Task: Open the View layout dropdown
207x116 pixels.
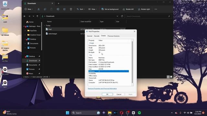Action: tap(93, 9)
